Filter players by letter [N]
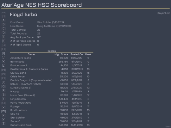Screen dimensions: 171x128 [x=3, y=74]
